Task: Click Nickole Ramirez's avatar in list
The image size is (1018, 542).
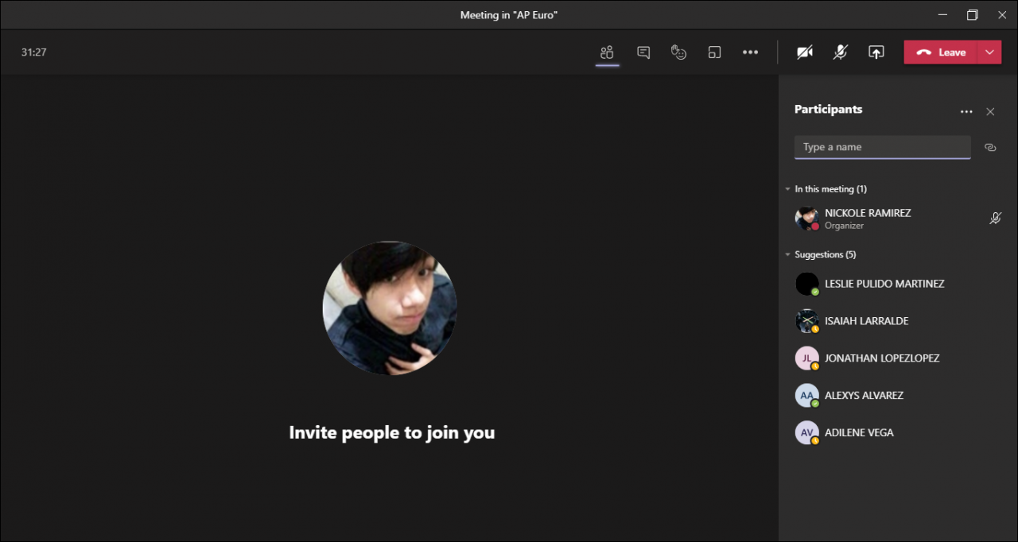Action: pos(807,219)
